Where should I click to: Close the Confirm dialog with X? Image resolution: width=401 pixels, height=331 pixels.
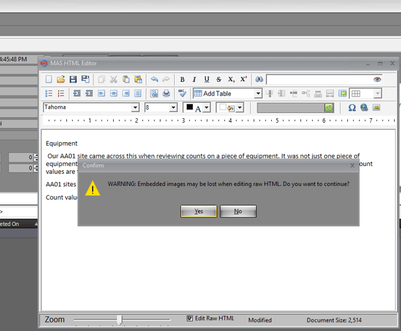tap(352, 166)
